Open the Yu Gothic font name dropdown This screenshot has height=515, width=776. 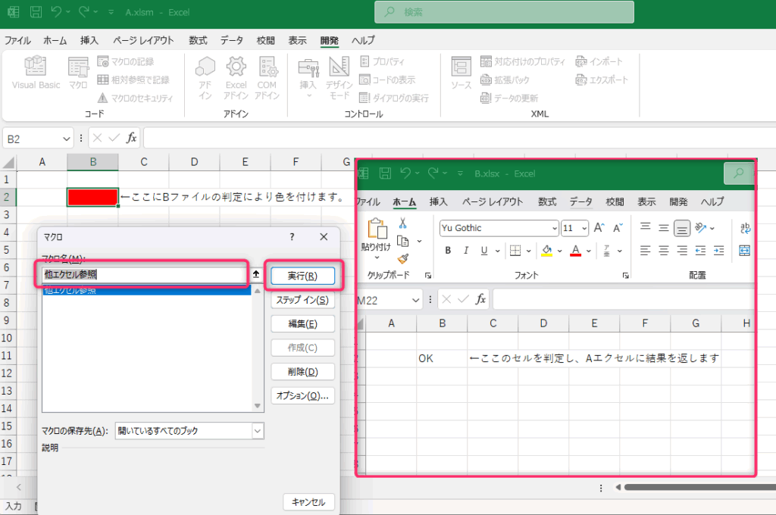click(554, 228)
